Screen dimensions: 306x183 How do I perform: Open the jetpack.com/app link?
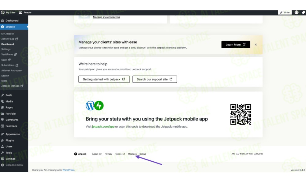(103, 127)
